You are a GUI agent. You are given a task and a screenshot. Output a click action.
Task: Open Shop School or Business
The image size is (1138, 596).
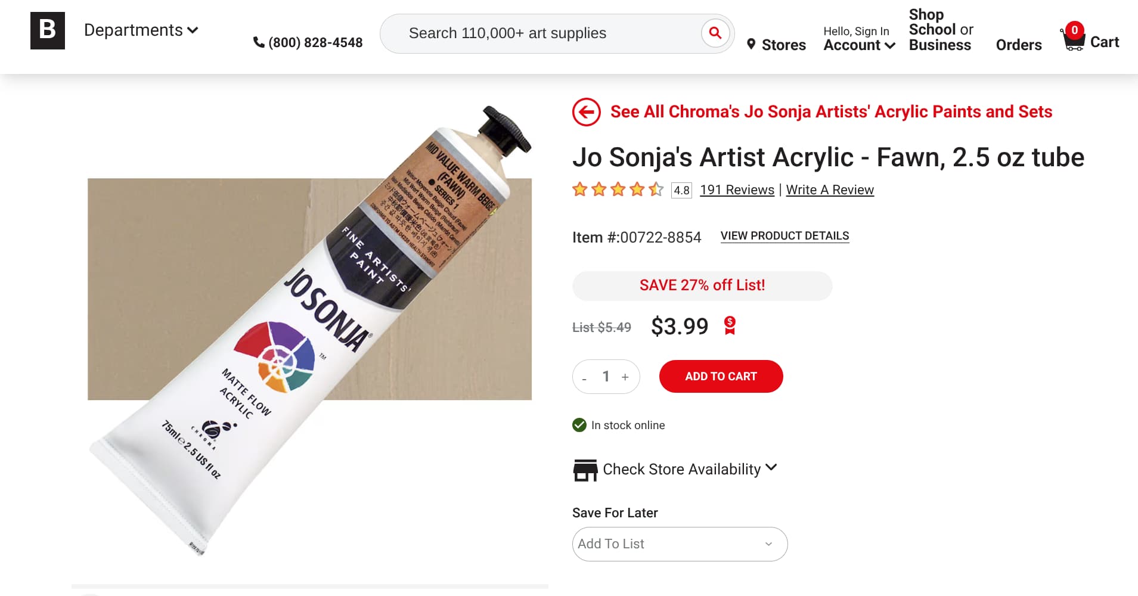click(941, 30)
